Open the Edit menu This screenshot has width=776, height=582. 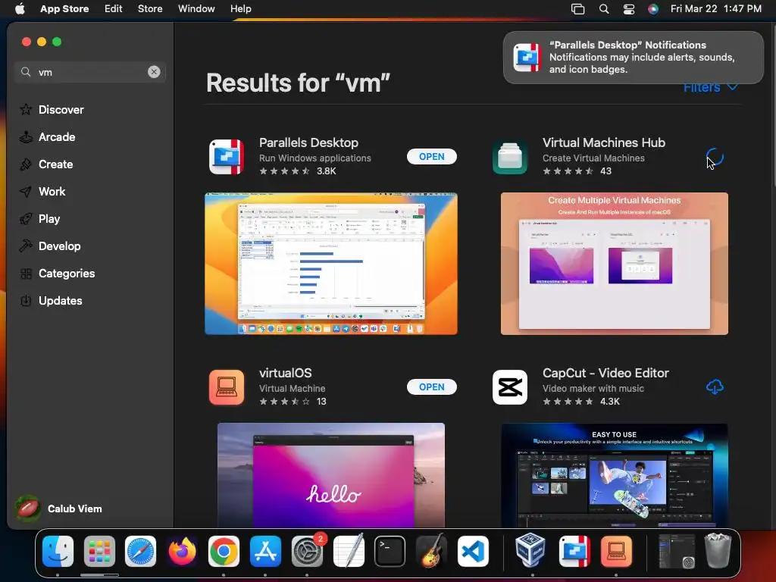point(114,8)
